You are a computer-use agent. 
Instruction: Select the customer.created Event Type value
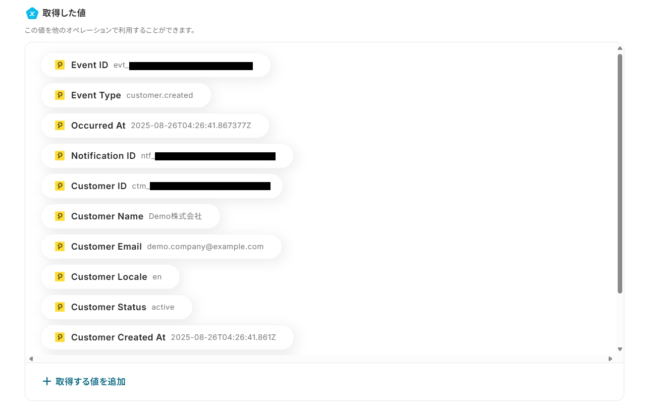coord(159,95)
